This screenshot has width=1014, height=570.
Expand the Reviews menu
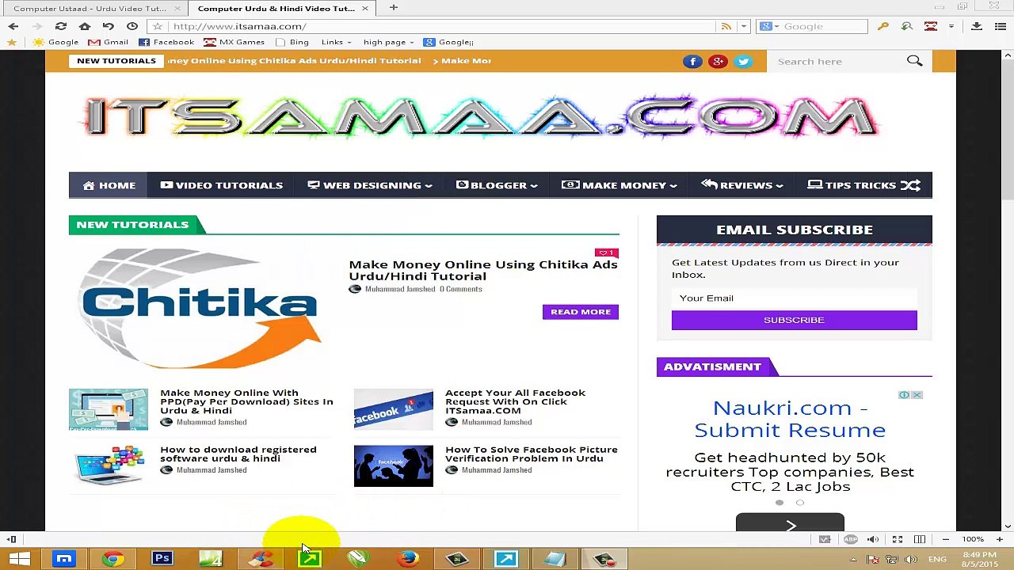(742, 185)
